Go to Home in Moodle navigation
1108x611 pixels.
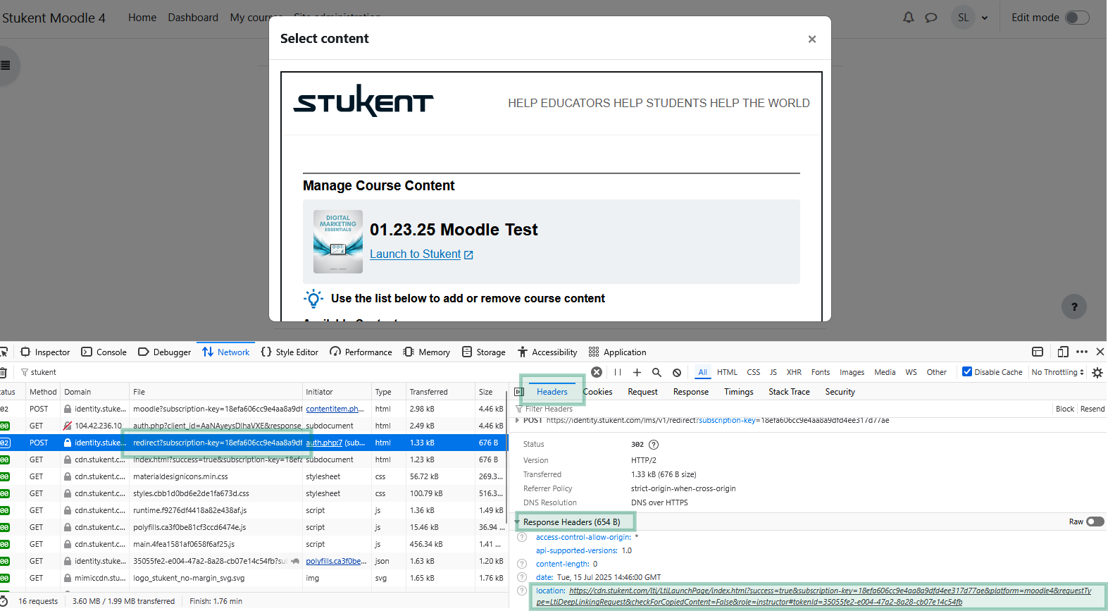point(142,18)
